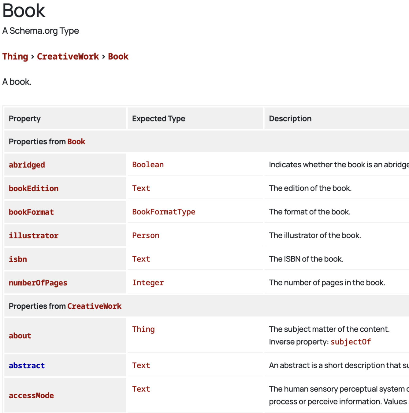The width and height of the screenshot is (409, 413).
Task: Select the abridged description text
Action: pyautogui.click(x=339, y=165)
